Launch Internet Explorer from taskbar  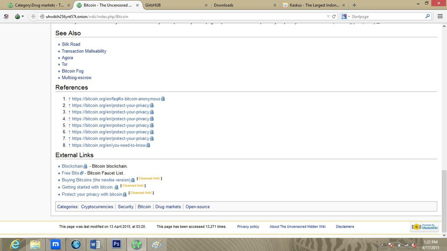coord(15,245)
